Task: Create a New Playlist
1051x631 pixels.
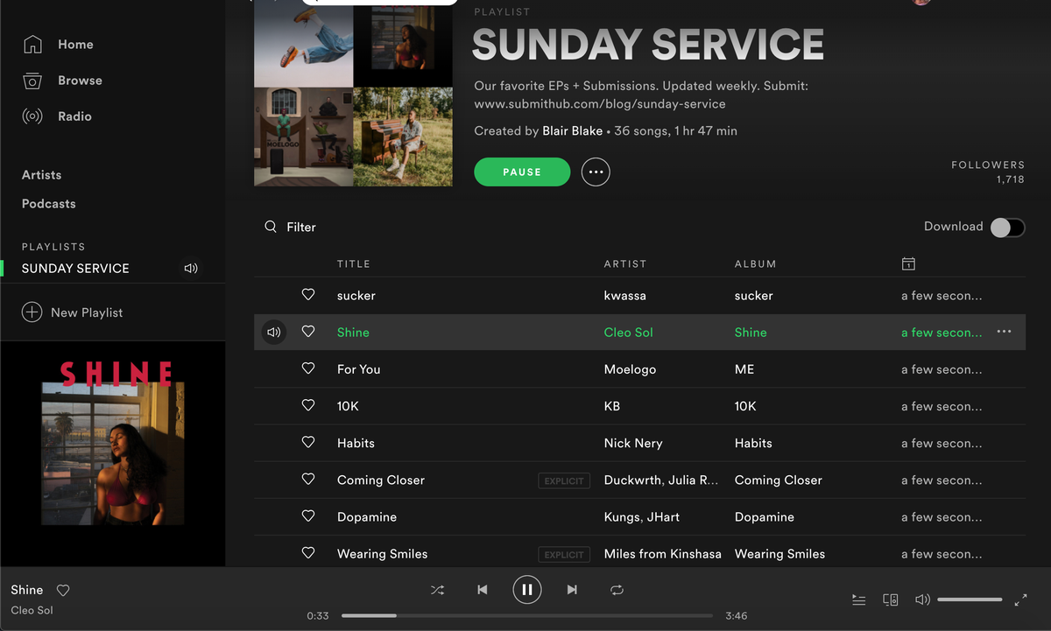Action: [72, 312]
